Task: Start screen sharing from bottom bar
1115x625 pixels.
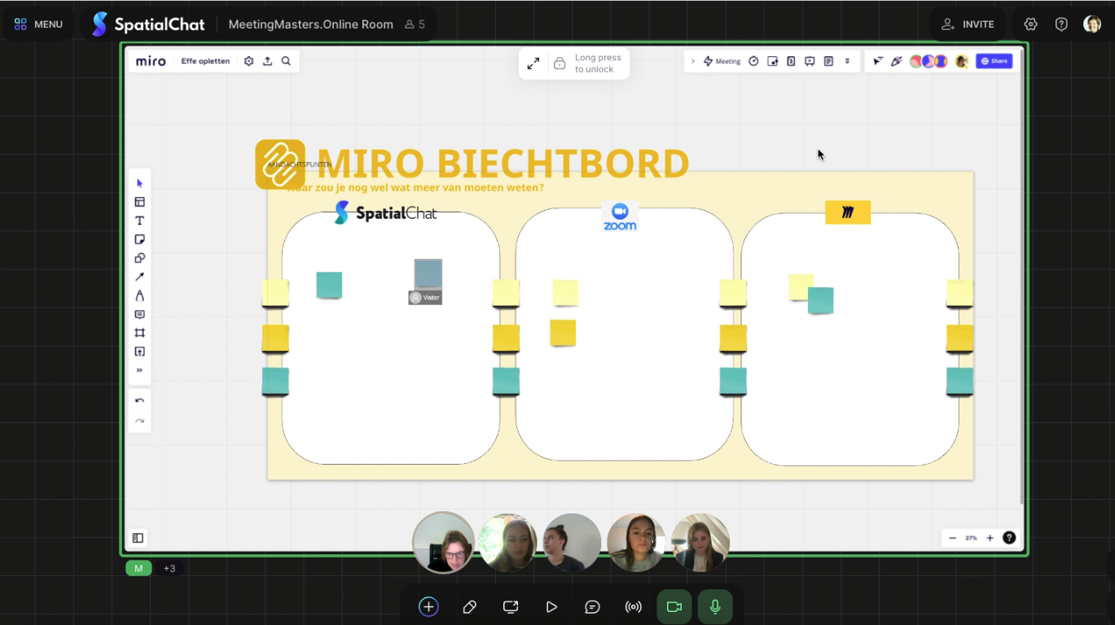Action: coord(511,607)
